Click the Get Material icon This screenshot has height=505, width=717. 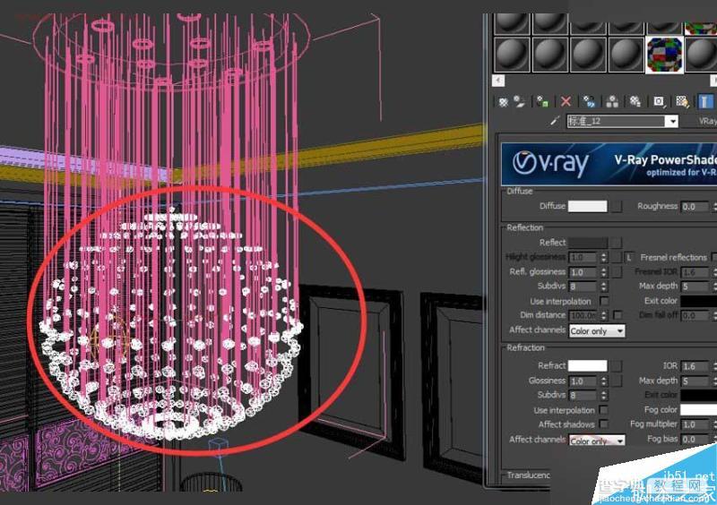[503, 102]
